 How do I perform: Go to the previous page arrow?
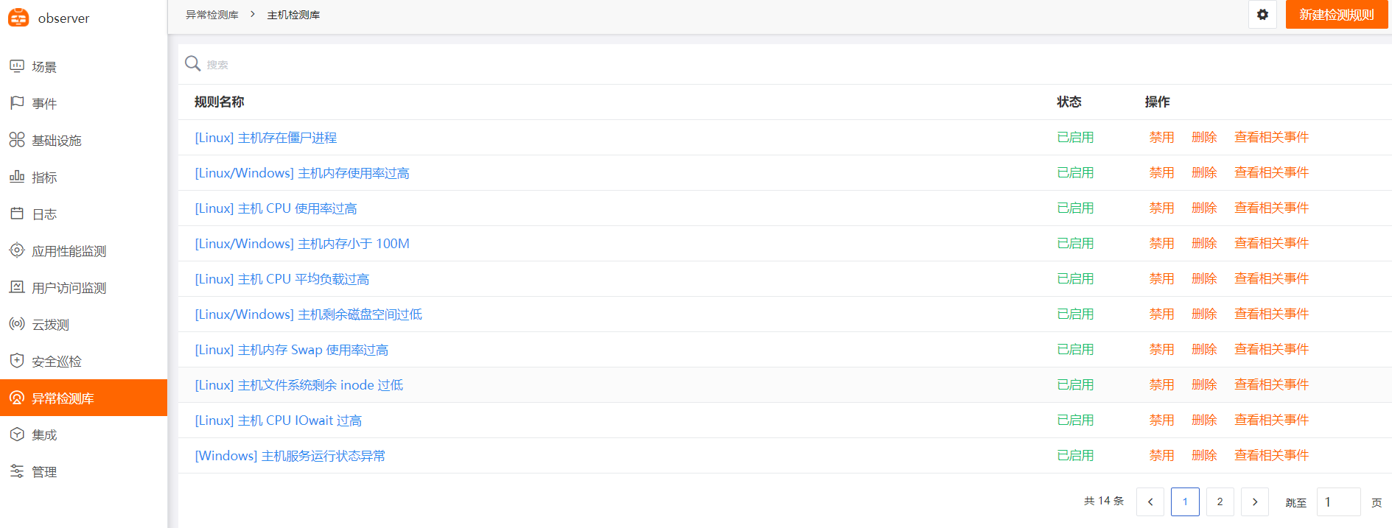coord(1150,502)
